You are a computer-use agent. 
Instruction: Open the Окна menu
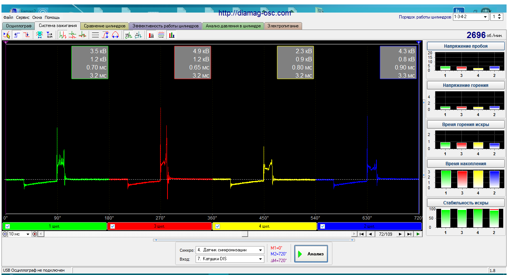[37, 17]
